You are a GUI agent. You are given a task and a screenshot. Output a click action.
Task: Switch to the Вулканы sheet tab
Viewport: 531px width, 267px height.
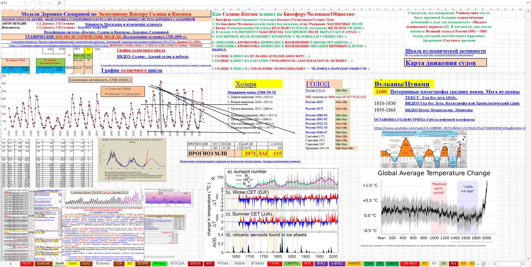103,263
